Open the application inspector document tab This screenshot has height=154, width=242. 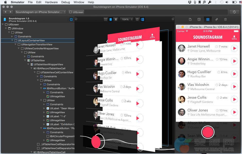click(190, 20)
